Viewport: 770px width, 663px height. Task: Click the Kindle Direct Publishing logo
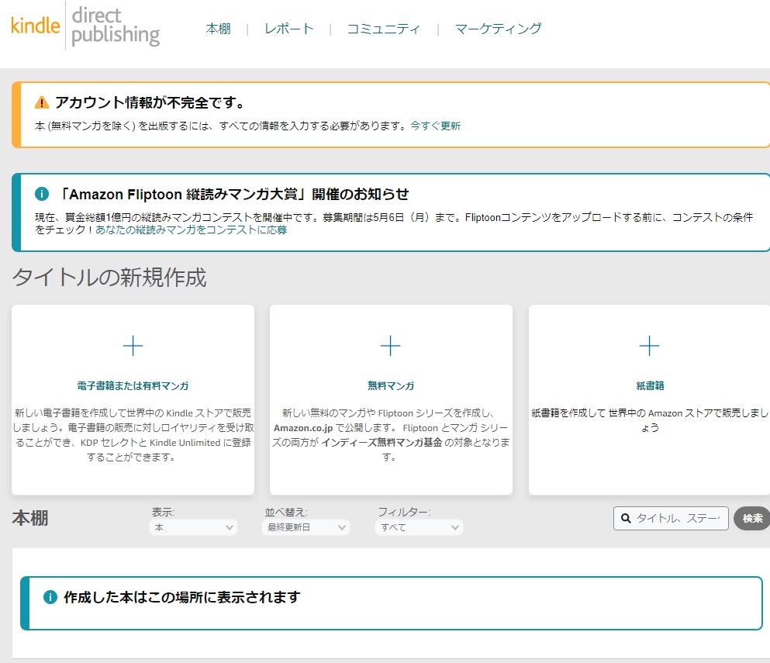tap(85, 27)
